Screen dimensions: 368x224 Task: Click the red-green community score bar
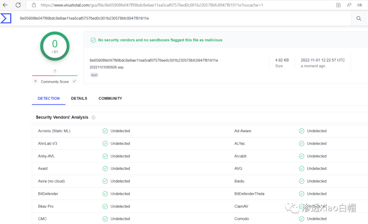click(x=55, y=76)
